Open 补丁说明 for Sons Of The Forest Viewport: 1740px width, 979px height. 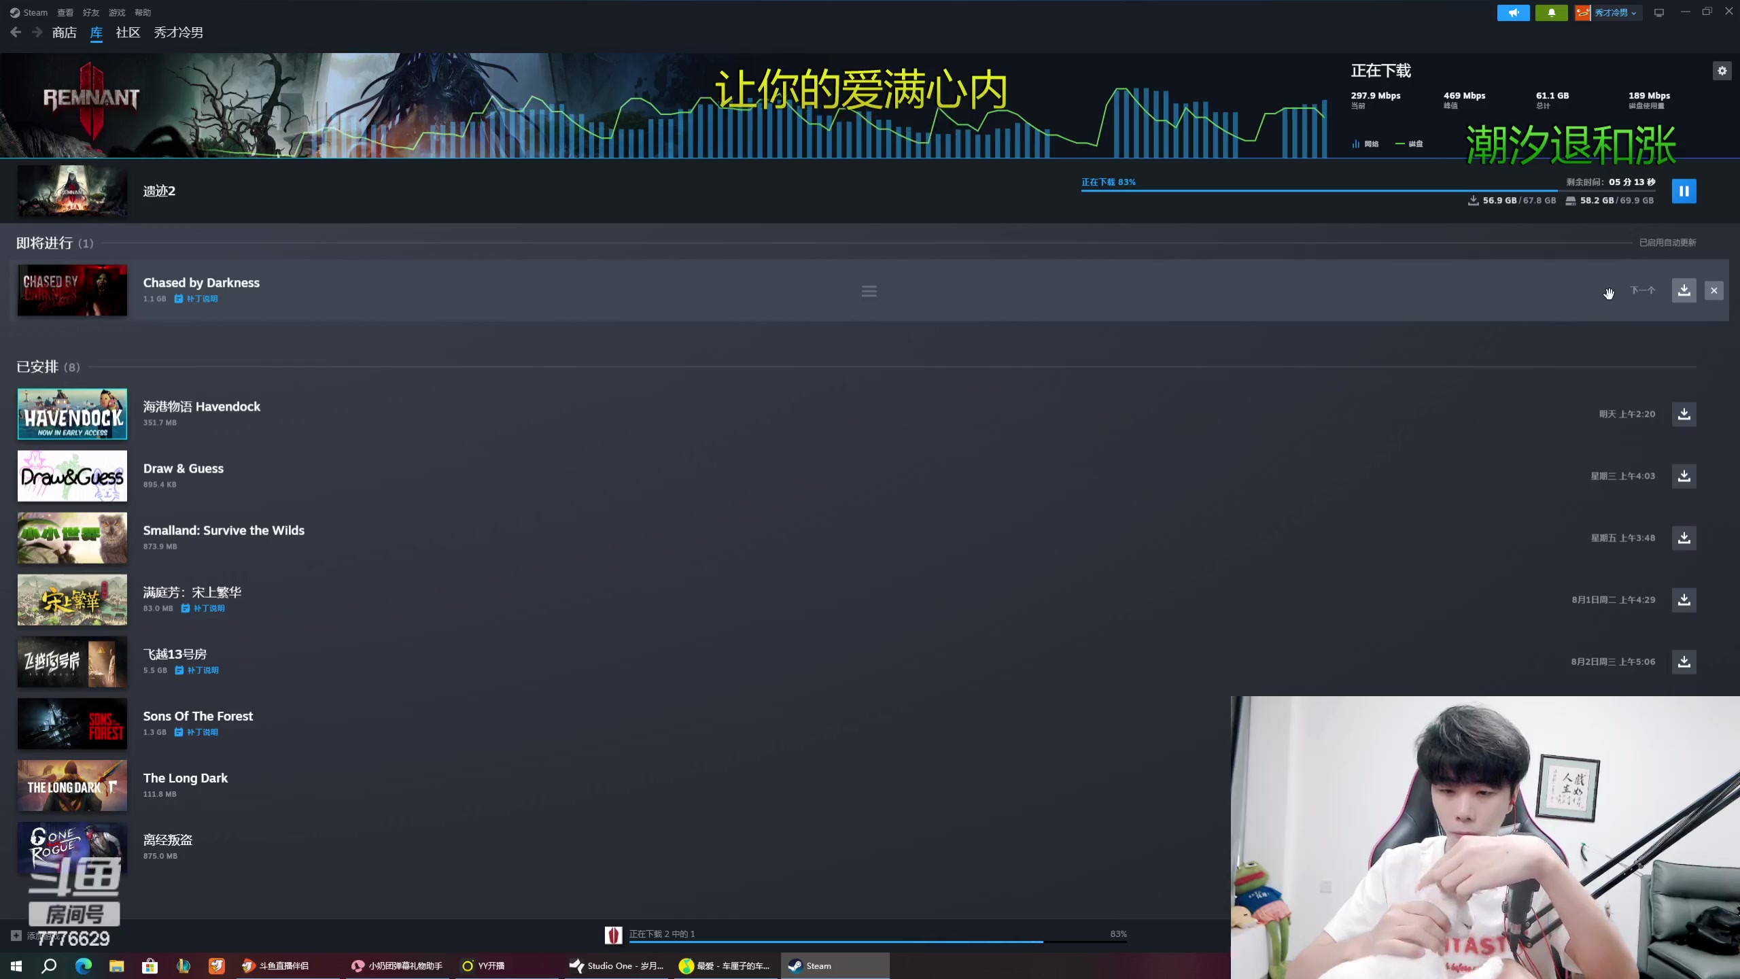tap(203, 732)
